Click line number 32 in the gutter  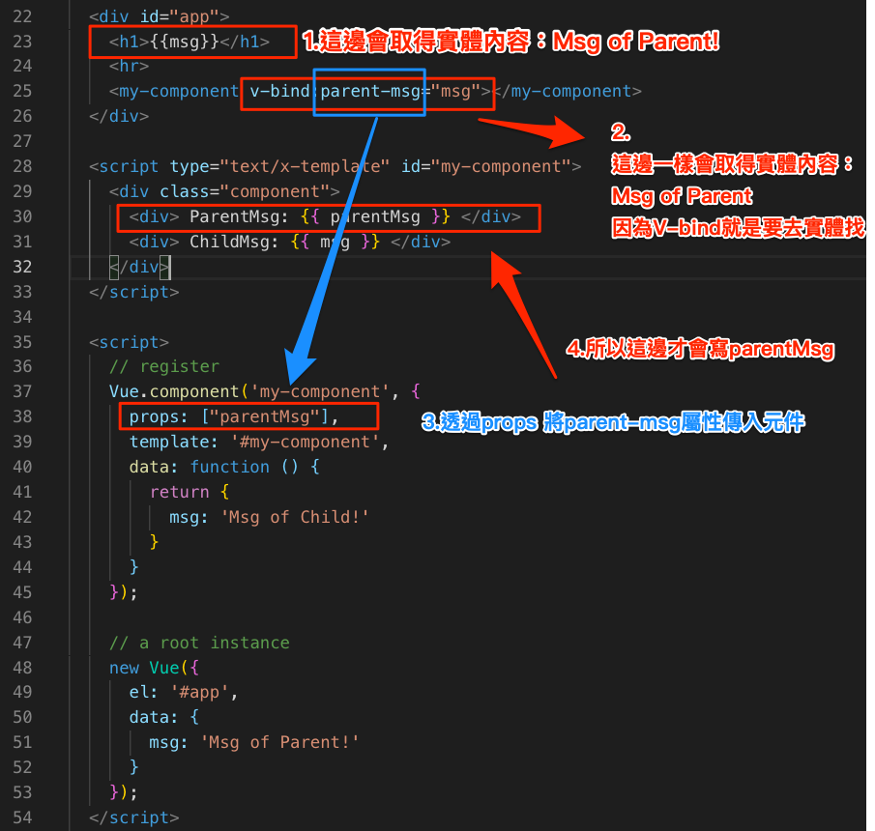click(22, 267)
